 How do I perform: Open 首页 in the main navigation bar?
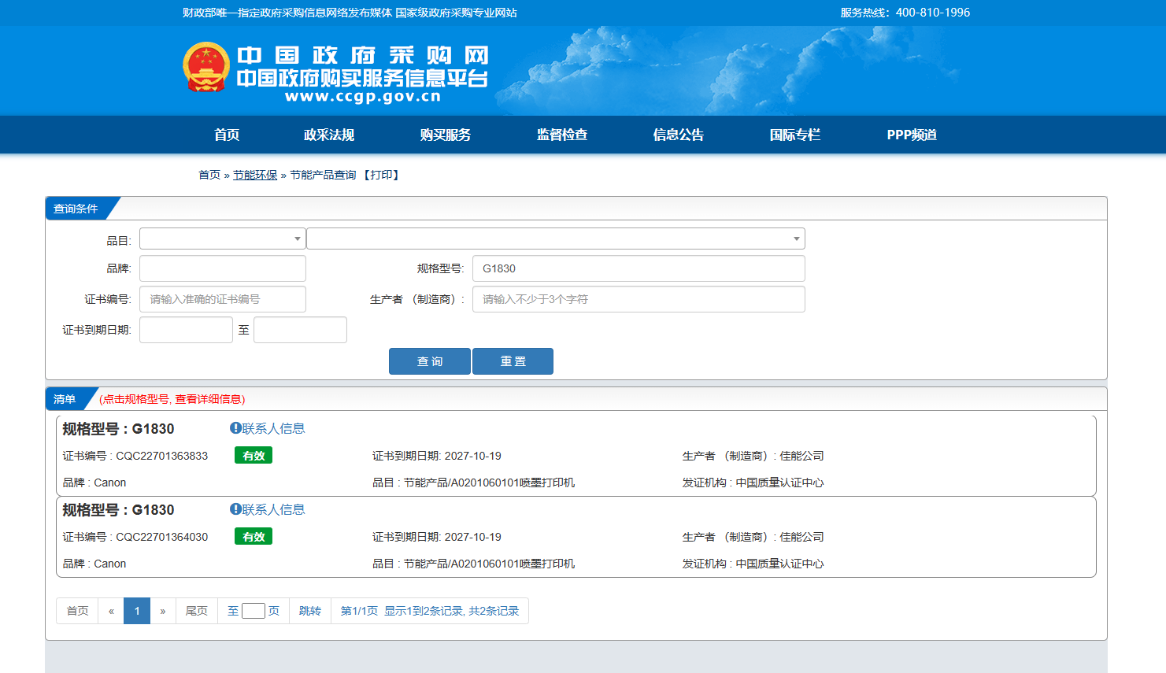(x=227, y=135)
